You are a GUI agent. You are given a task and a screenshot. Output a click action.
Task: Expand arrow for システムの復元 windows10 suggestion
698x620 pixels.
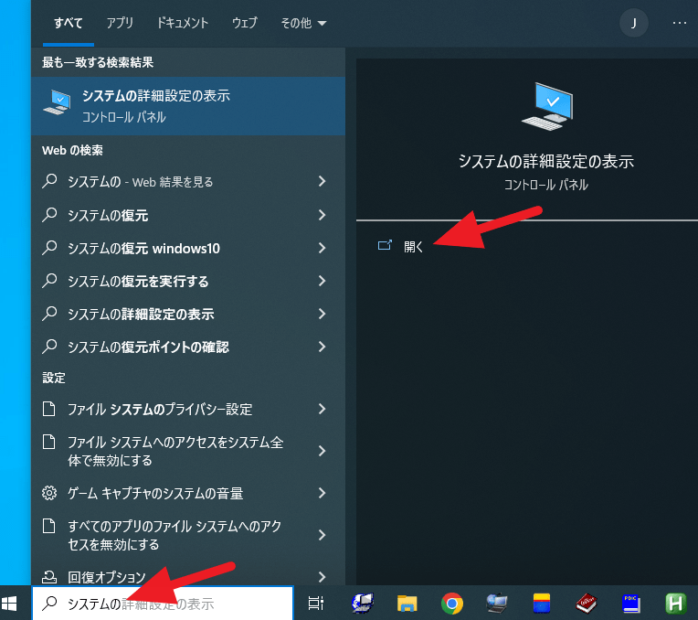322,248
